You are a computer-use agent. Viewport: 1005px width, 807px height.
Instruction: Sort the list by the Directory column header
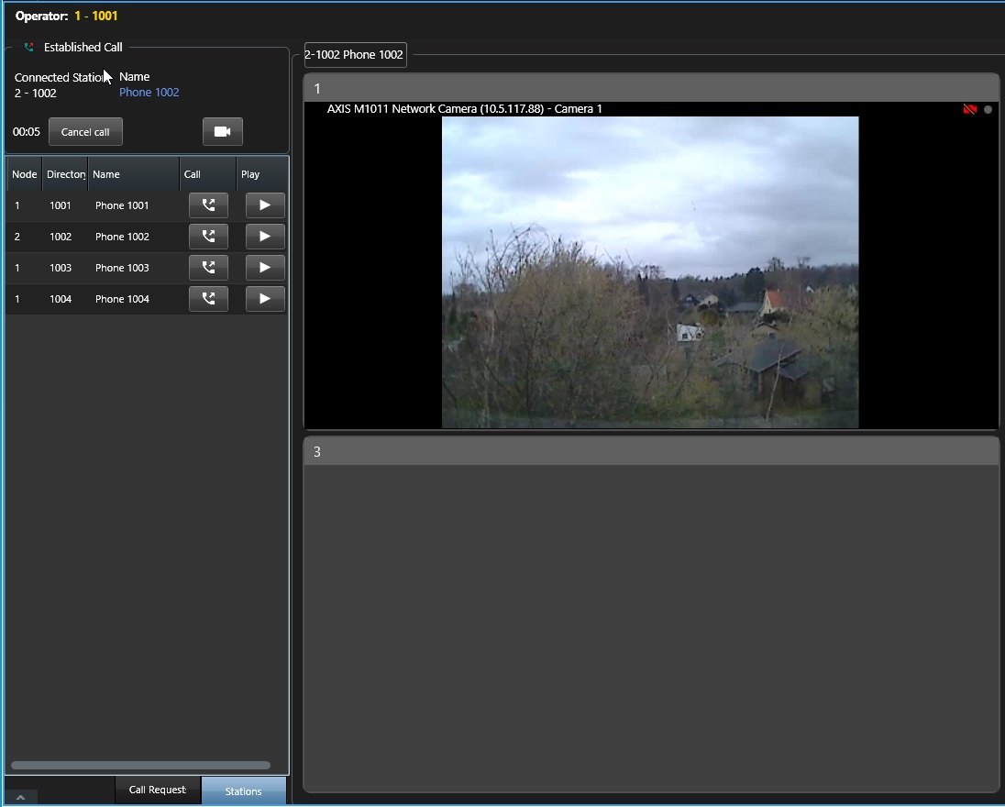click(x=65, y=174)
